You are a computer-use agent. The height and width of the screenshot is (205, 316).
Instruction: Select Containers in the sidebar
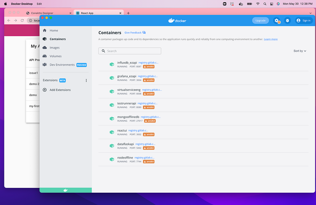coord(58,39)
